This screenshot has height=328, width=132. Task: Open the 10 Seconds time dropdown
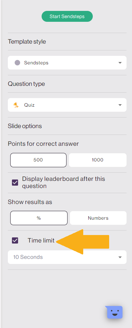(x=67, y=257)
